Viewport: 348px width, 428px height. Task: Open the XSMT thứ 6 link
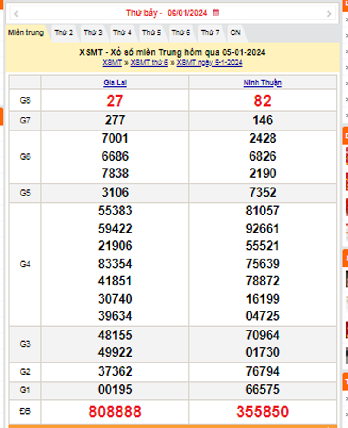149,63
